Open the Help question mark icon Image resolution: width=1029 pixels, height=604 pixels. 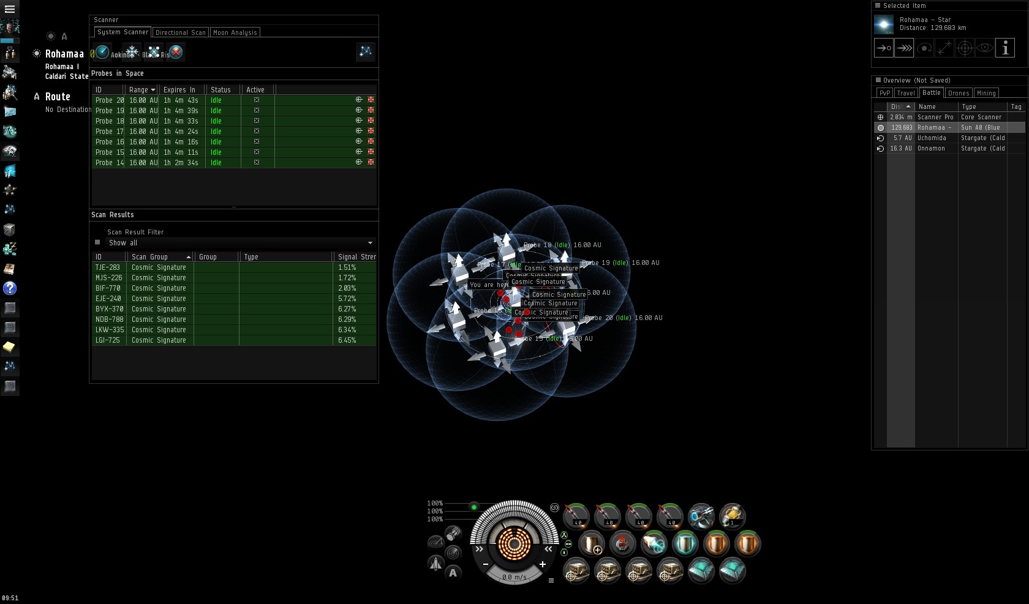pyautogui.click(x=10, y=288)
